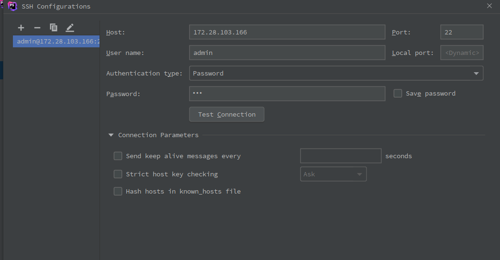Close the SSH Configurations dialog
500x260 pixels.
(489, 6)
